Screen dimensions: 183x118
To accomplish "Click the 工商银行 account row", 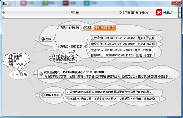I will point(123,38).
